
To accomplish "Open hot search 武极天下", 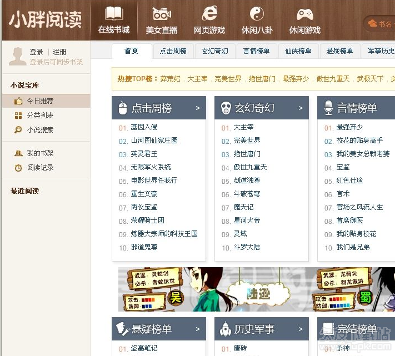I will point(371,79).
